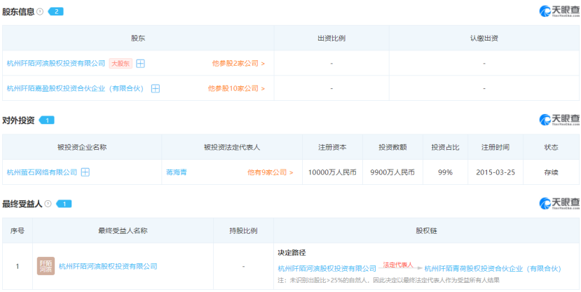Click 天眼查 logo in 对外投资 section
The width and height of the screenshot is (581, 292).
tap(559, 120)
